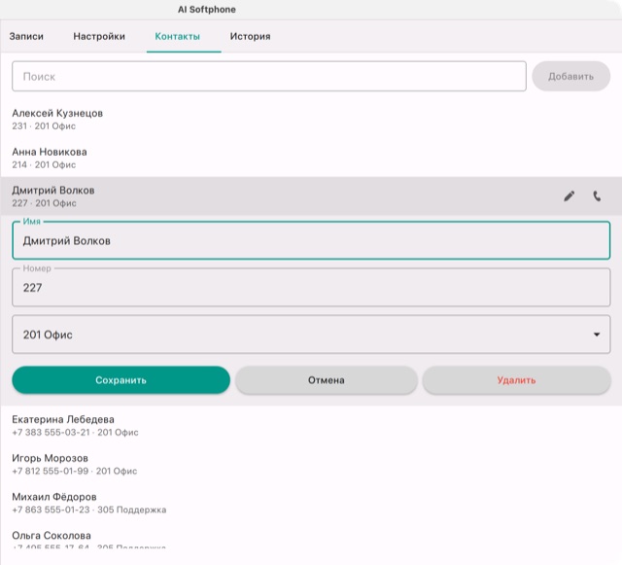Screen dimensions: 622x565
Task: Focus the Имя name field
Action: [x=311, y=240]
